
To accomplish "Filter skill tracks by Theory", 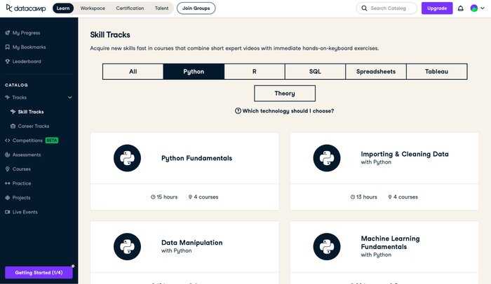I will (x=285, y=94).
